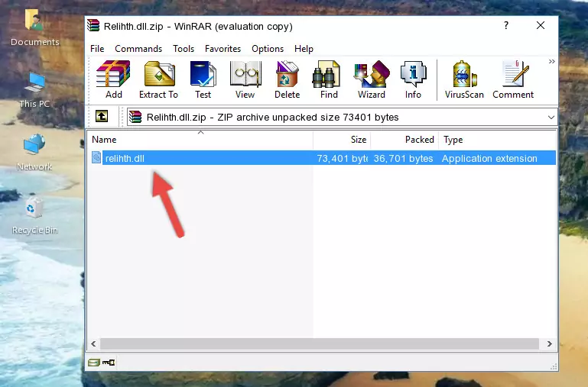Click the Add toolbar icon

pyautogui.click(x=113, y=79)
